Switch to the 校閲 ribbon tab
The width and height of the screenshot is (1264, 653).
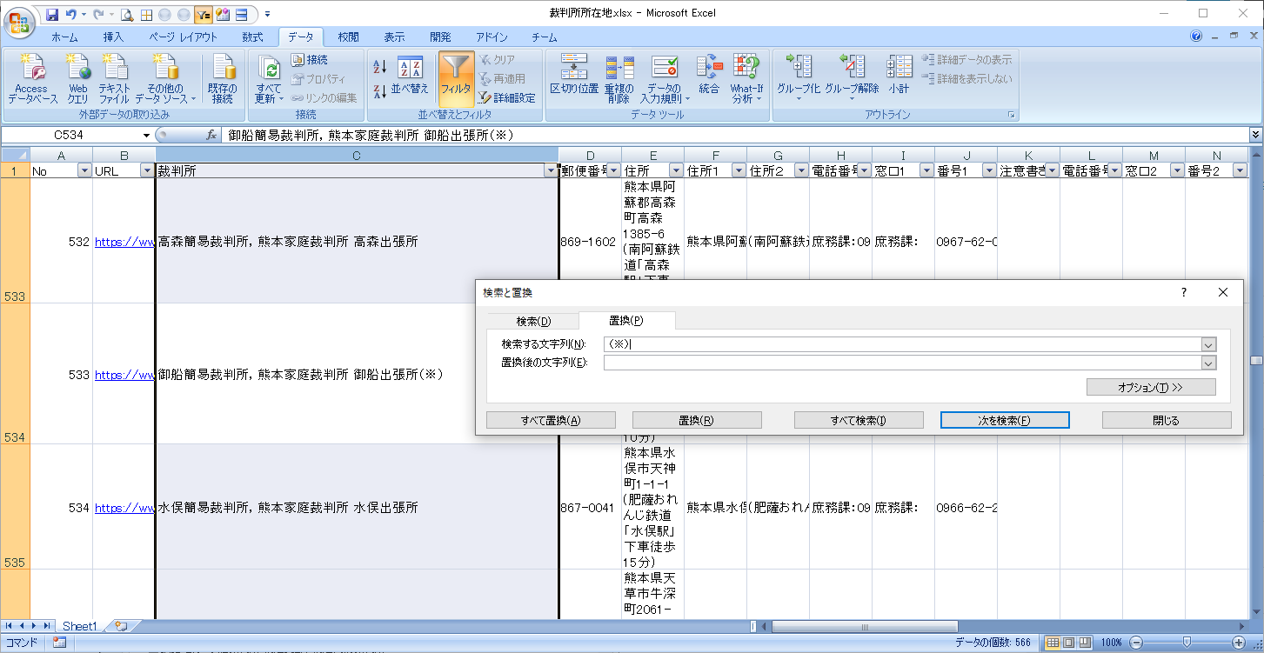coord(348,37)
